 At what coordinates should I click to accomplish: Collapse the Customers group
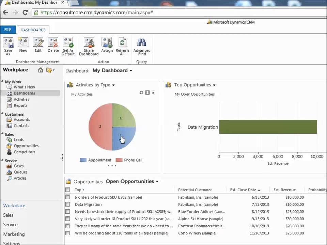(x=2, y=113)
